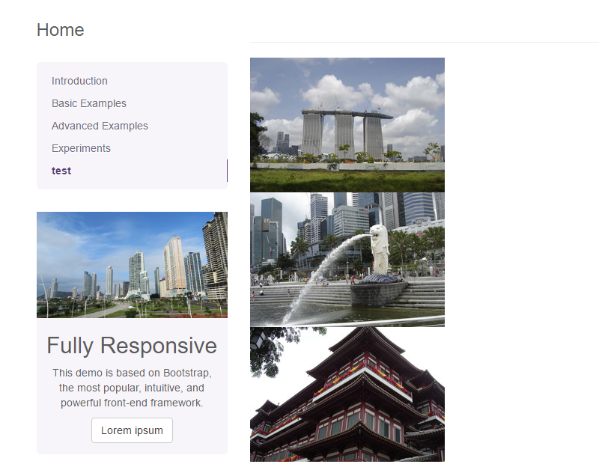Viewport: 599px width, 470px height.
Task: Click the Home page heading
Action: pyautogui.click(x=60, y=30)
